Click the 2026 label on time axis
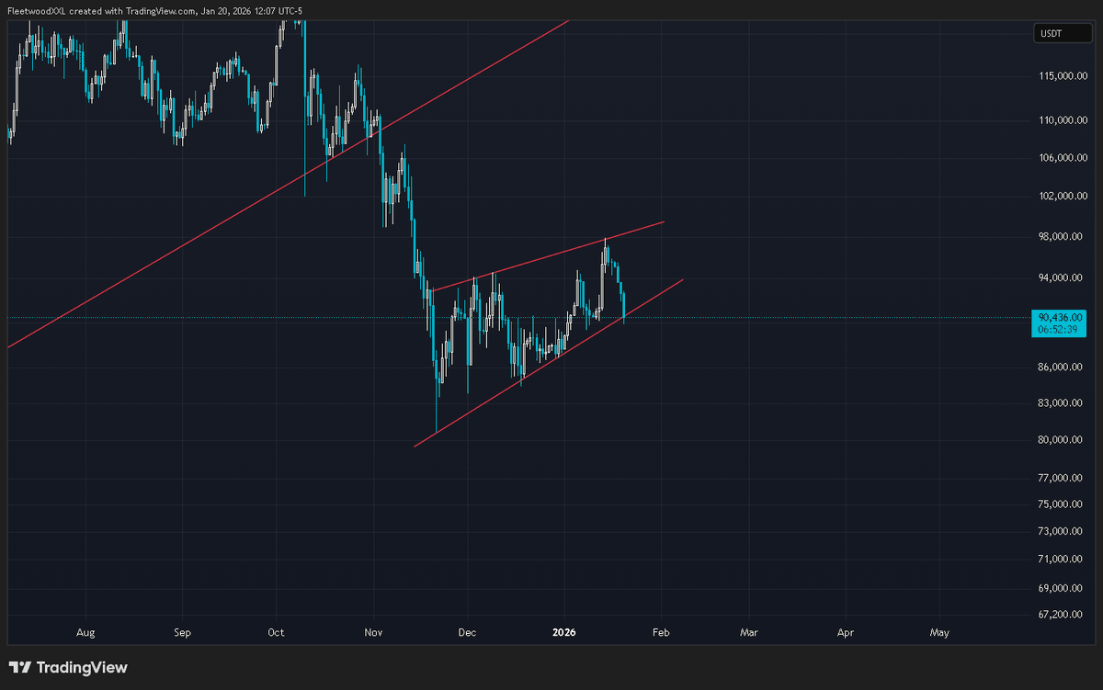The height and width of the screenshot is (690, 1103). tap(563, 632)
